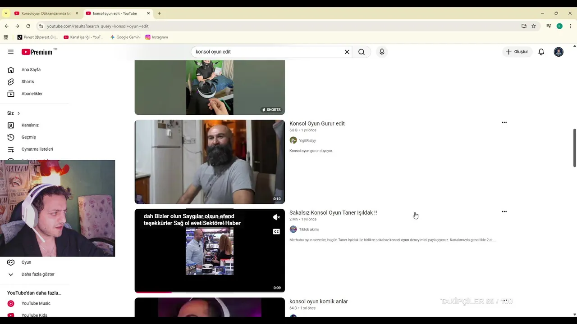Viewport: 577px width, 324px height.
Task: Open the YouTube hamburger guide menu
Action: tap(11, 52)
